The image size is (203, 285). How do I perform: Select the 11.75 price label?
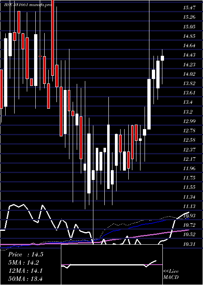[x=190, y=178]
